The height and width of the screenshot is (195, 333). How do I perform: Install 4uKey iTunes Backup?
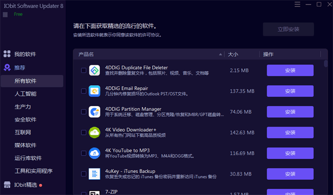(x=290, y=174)
